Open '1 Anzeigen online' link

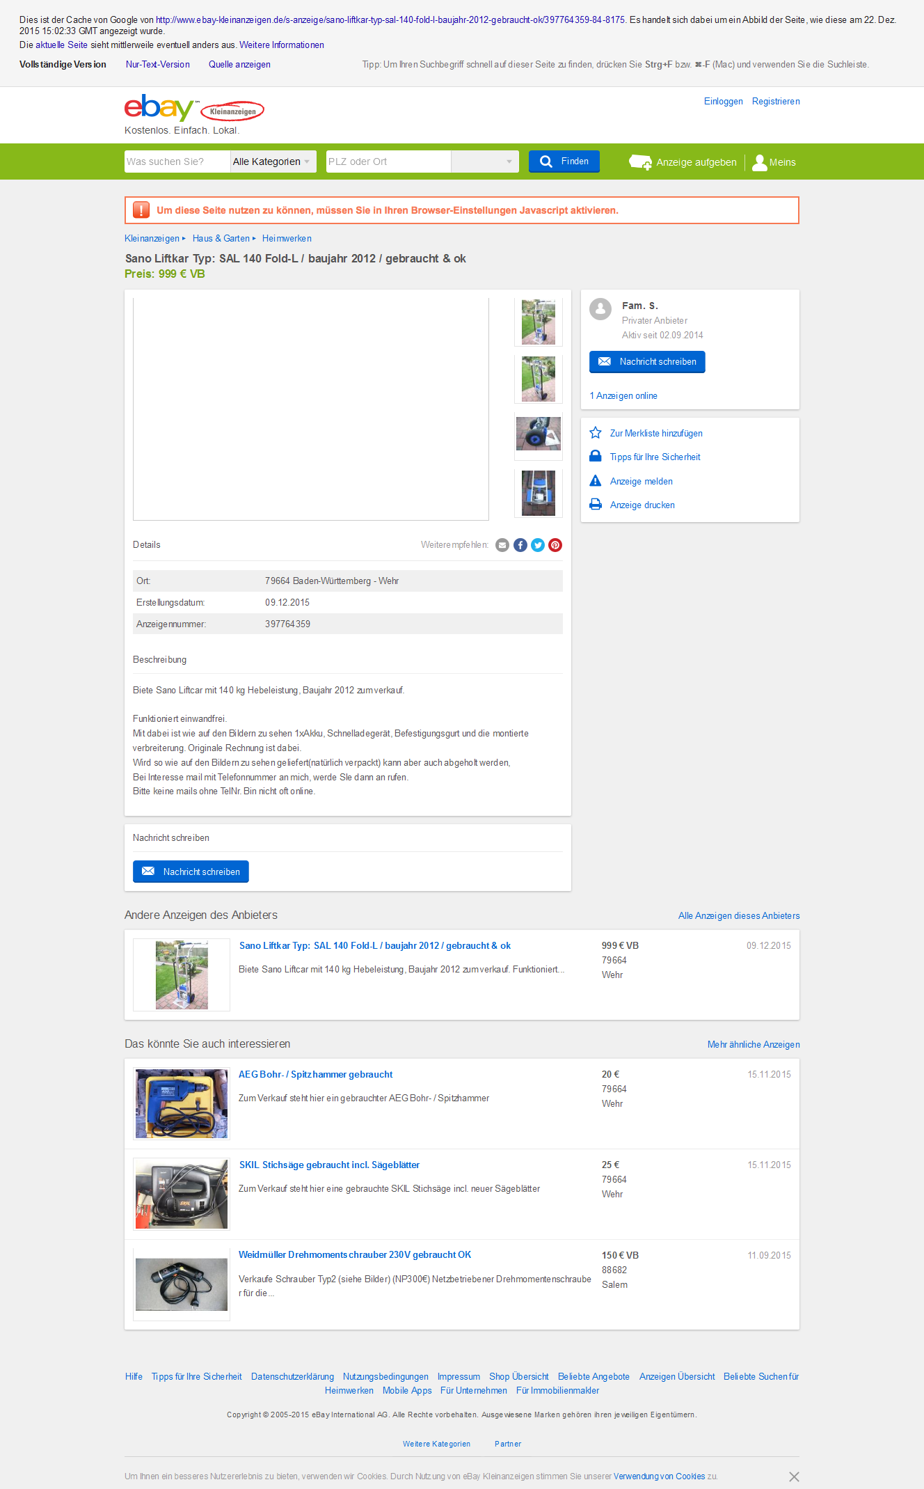coord(623,396)
